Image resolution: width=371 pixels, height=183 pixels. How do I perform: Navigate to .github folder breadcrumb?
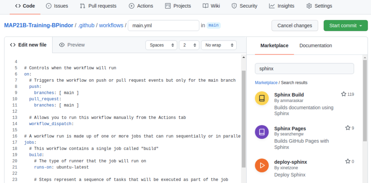[x=86, y=26]
